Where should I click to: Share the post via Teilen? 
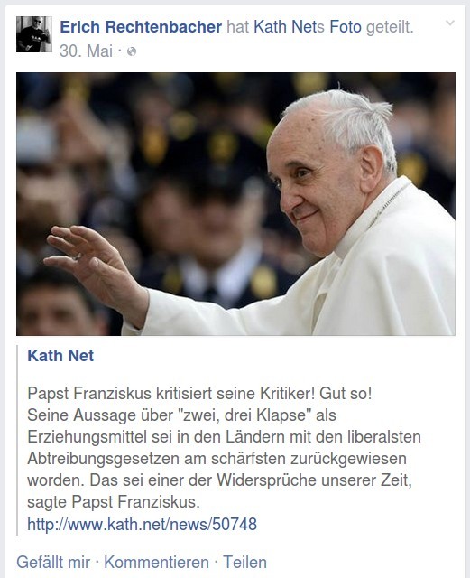tap(245, 563)
